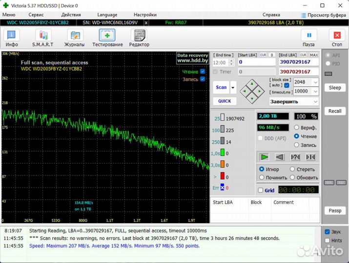Stop the scan with the Стоп button
Viewport: 349px width, 263px height.
[337, 38]
